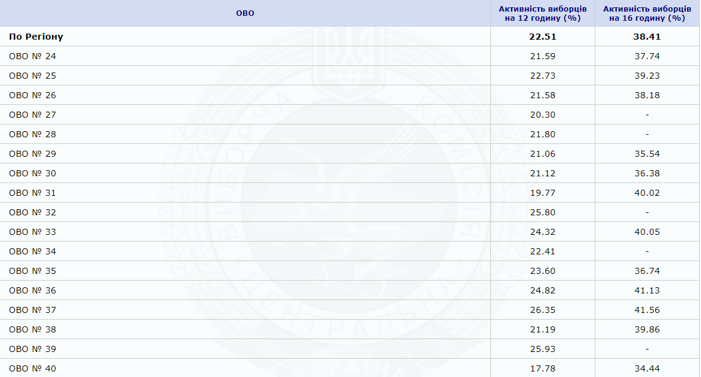701x377 pixels.
Task: Click the 16 година turnout column header
Action: [647, 13]
